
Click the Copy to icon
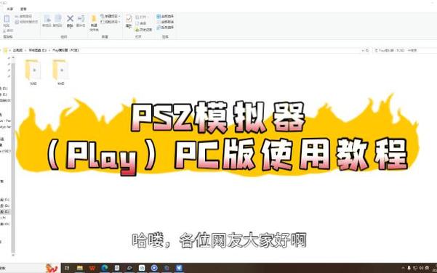pos(57,19)
